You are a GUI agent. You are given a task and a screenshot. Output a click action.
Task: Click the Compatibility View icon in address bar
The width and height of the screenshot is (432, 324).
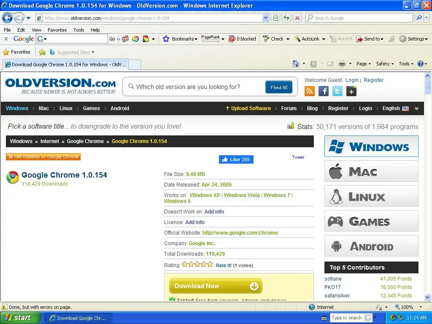pyautogui.click(x=275, y=18)
